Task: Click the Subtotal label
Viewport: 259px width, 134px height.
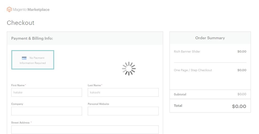Action: tap(180, 94)
